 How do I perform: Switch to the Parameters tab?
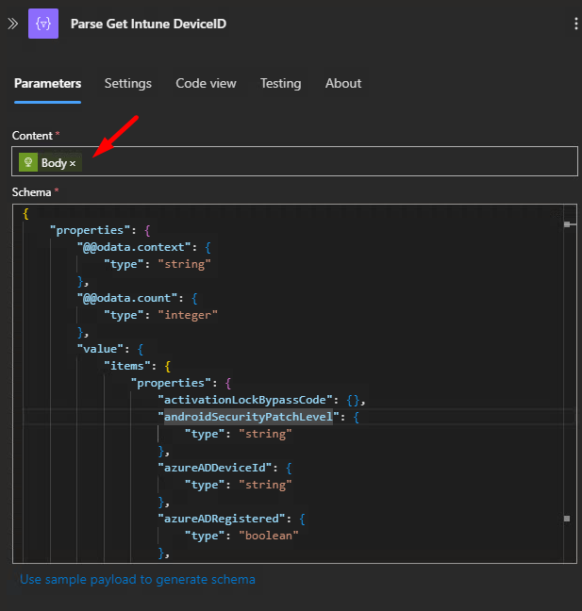47,83
